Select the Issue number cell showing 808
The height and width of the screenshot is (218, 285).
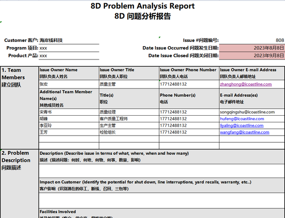[x=252, y=40]
